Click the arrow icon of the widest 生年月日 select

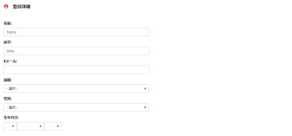40,126
